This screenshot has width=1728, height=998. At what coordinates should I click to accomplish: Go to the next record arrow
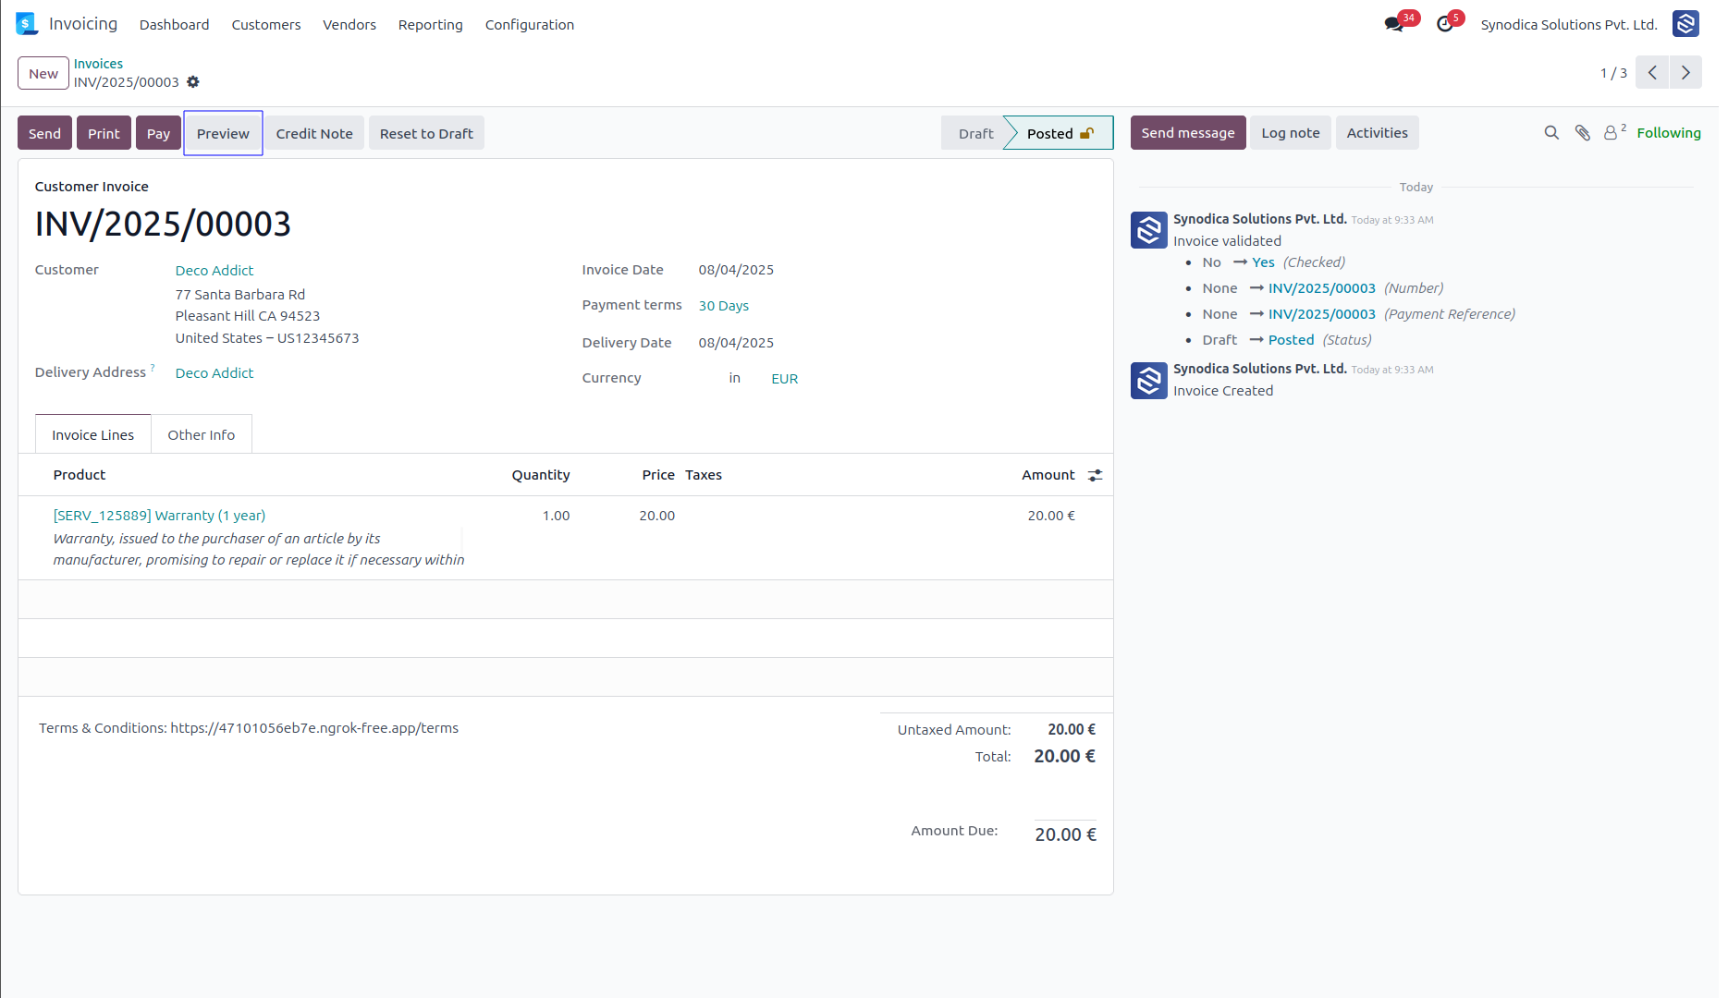(1685, 72)
